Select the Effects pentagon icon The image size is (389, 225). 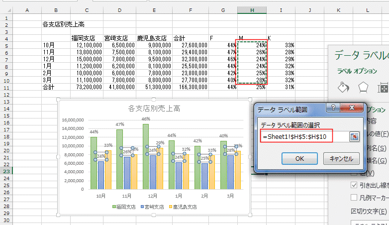(x=363, y=88)
